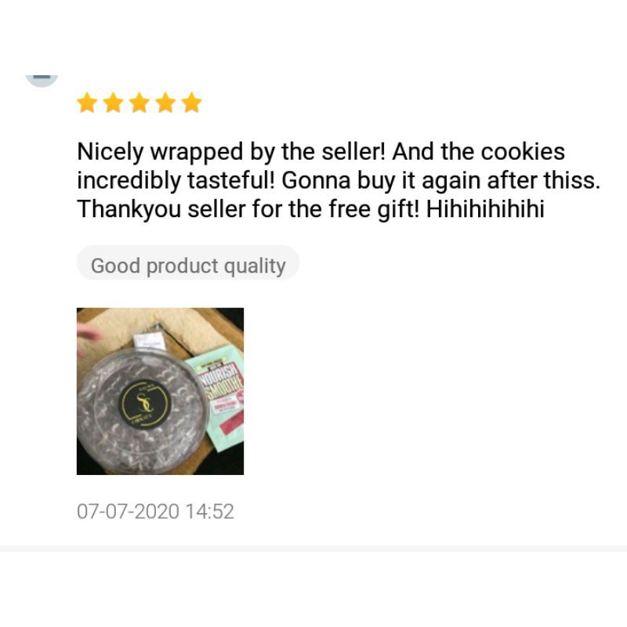This screenshot has width=627, height=627.
Task: Select the fourth gold rating star
Action: pos(165,103)
